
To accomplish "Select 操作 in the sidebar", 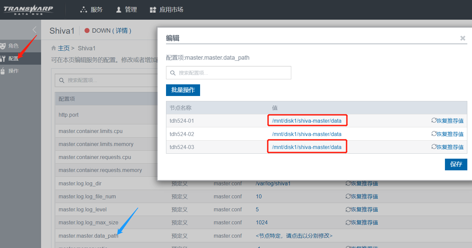I will tap(13, 71).
